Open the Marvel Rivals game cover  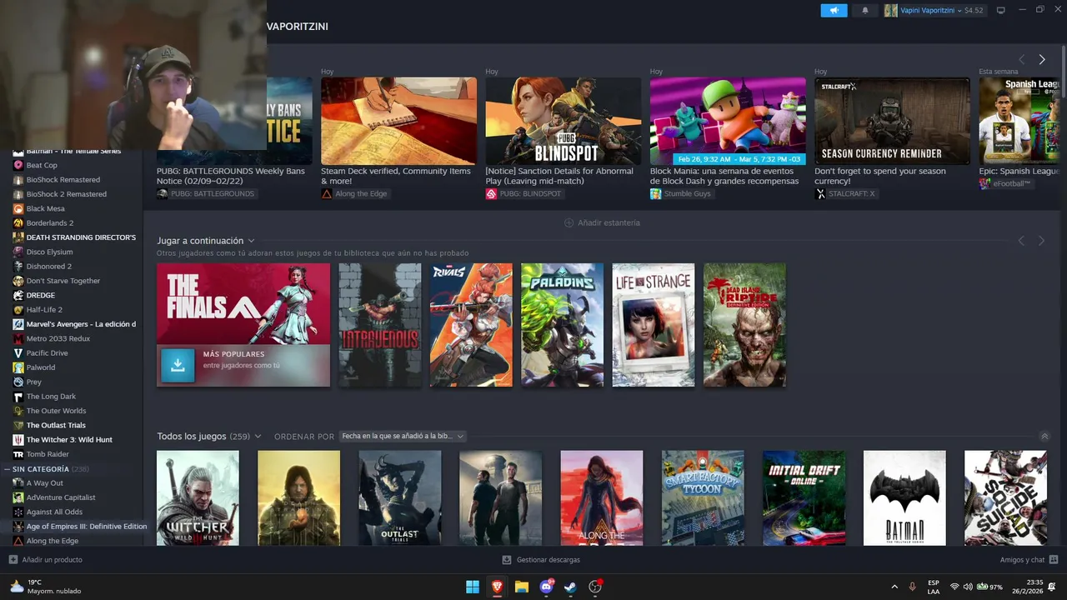pyautogui.click(x=471, y=325)
